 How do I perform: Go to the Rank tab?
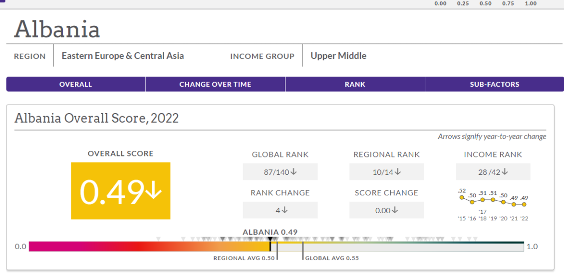click(x=355, y=84)
